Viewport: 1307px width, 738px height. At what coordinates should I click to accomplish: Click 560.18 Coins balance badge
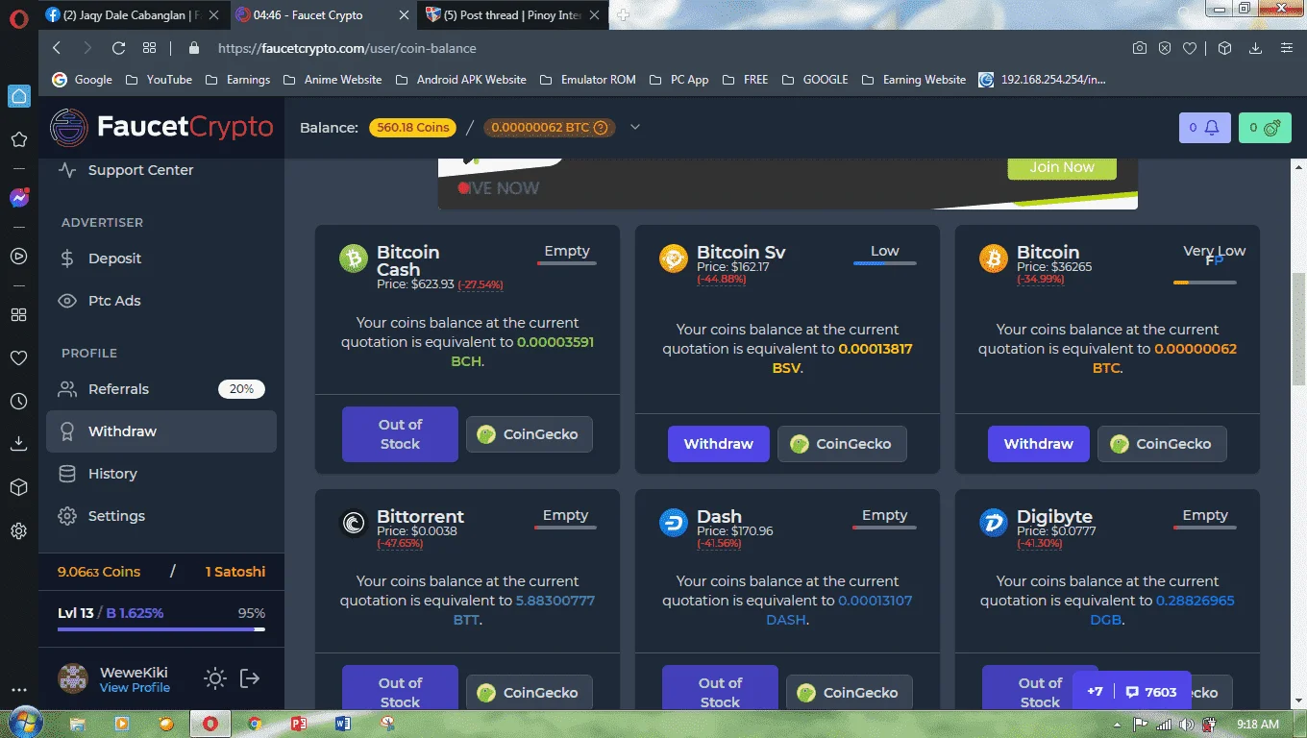[x=412, y=128]
